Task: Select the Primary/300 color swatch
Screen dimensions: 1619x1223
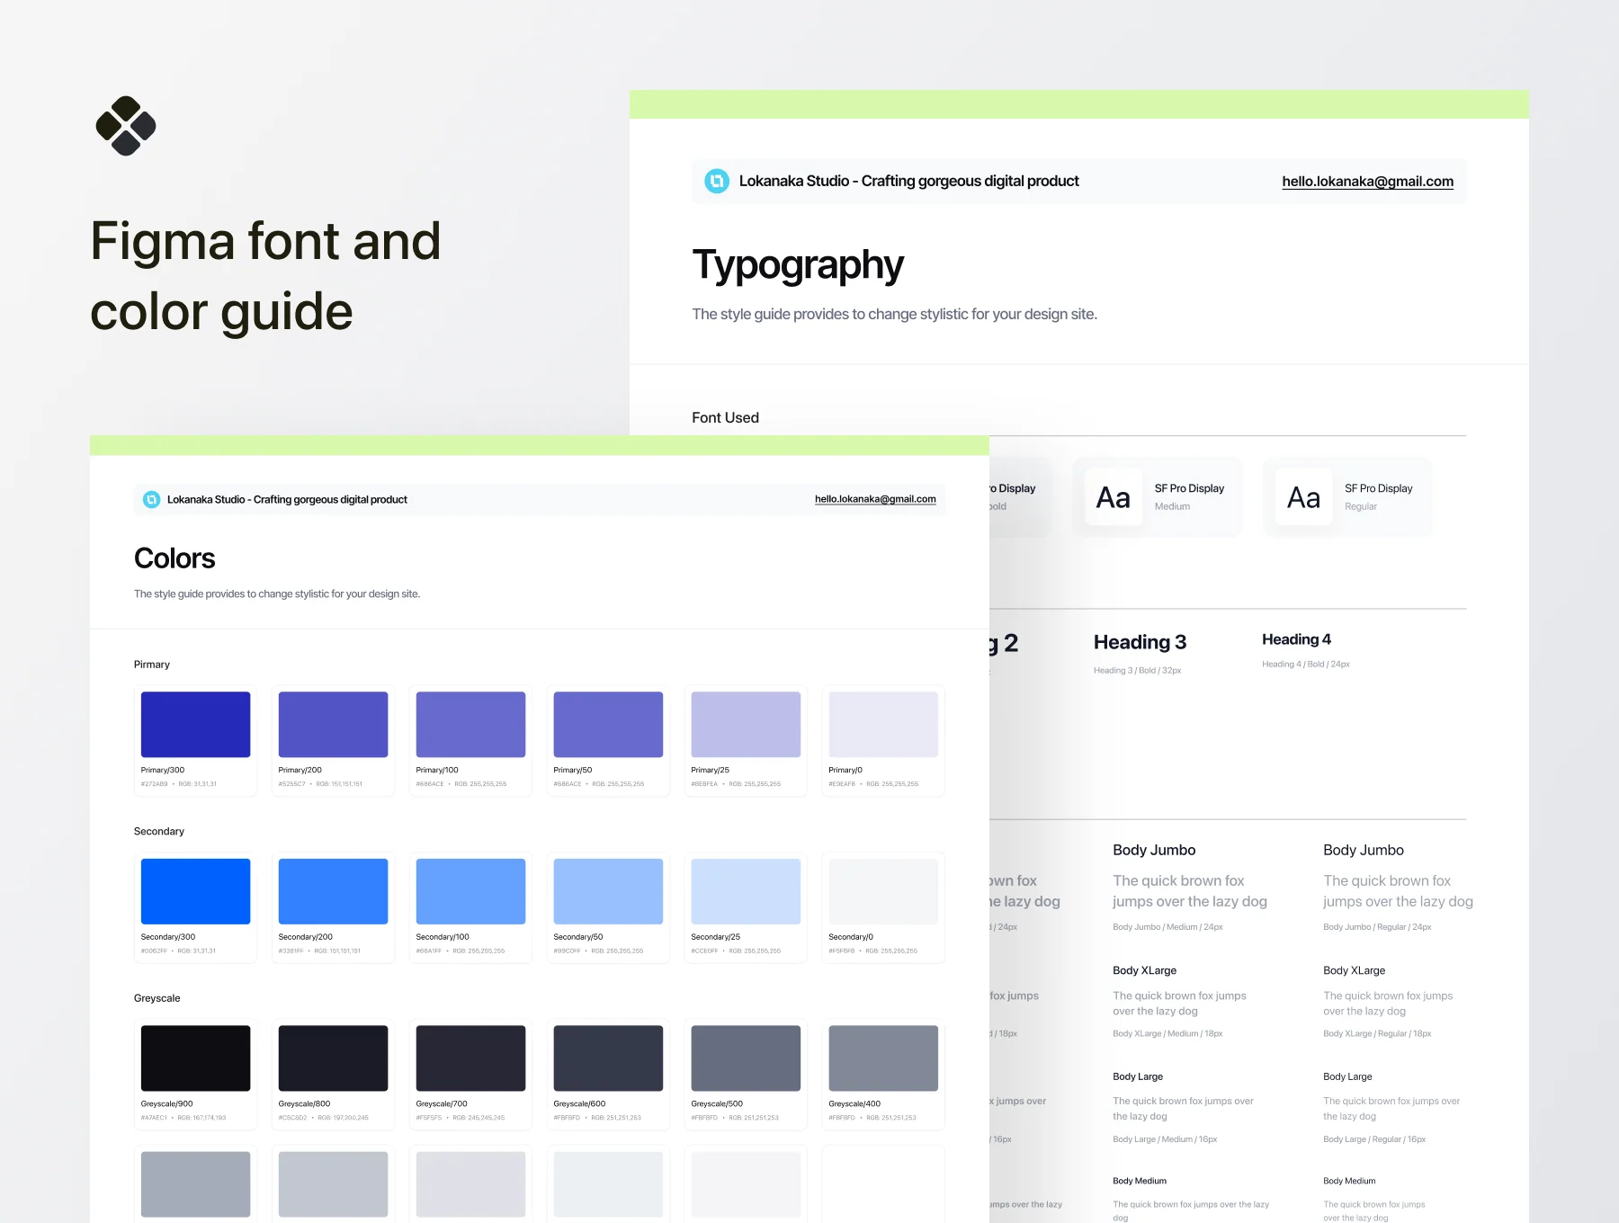Action: [x=195, y=724]
